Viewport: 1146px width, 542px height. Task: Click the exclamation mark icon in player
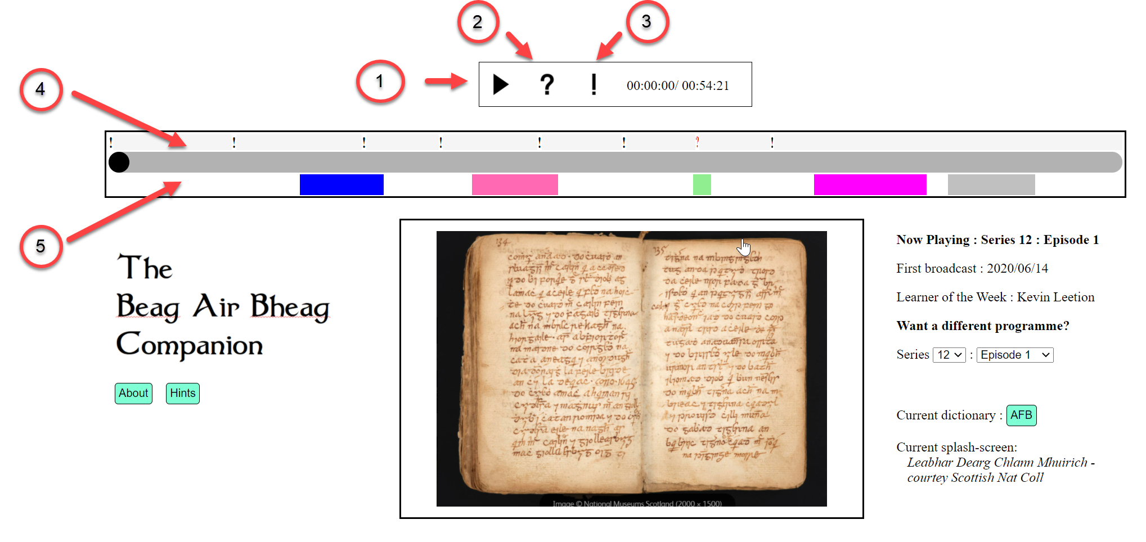[594, 85]
